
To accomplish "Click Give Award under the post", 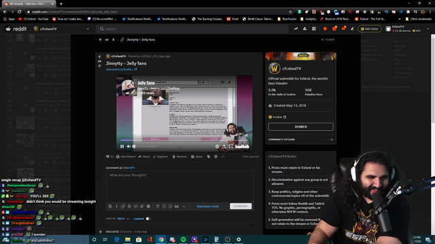I will click(x=125, y=157).
